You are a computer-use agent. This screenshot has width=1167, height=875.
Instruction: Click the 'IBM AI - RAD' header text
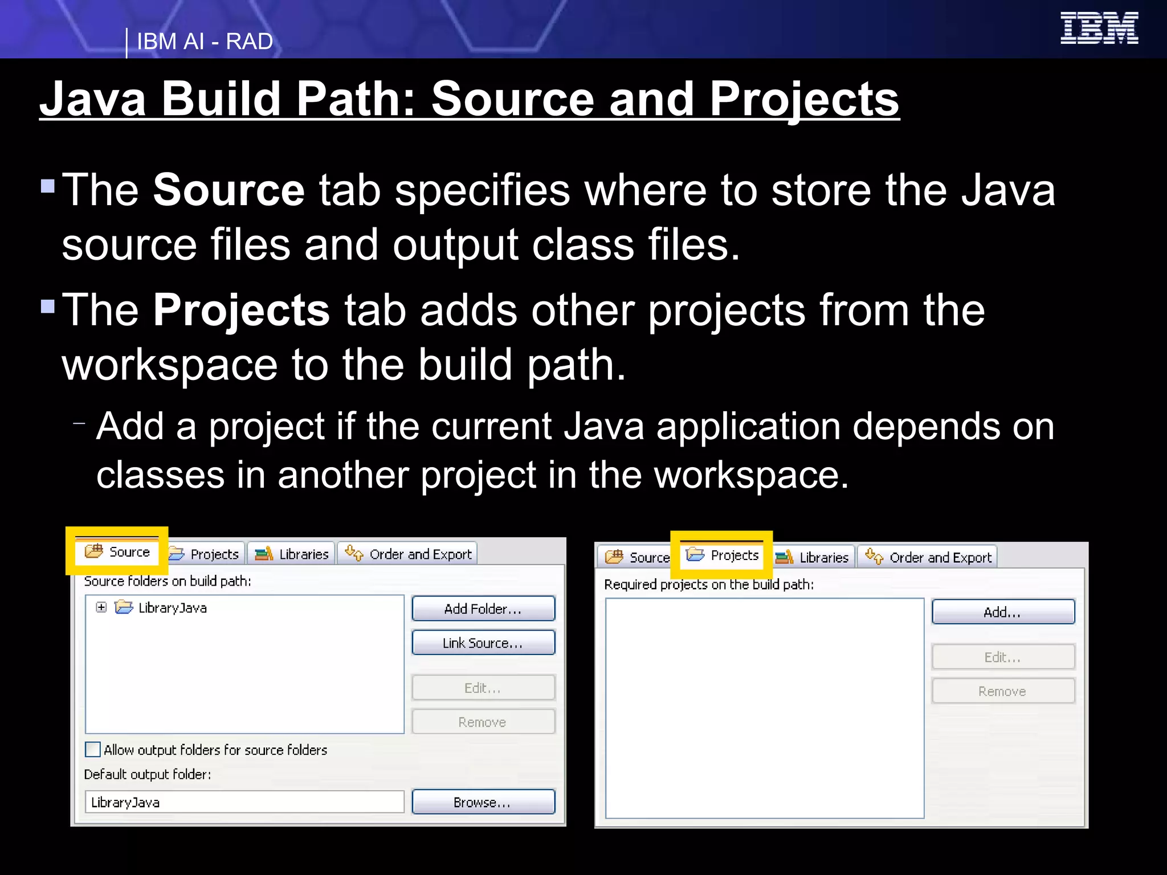205,42
